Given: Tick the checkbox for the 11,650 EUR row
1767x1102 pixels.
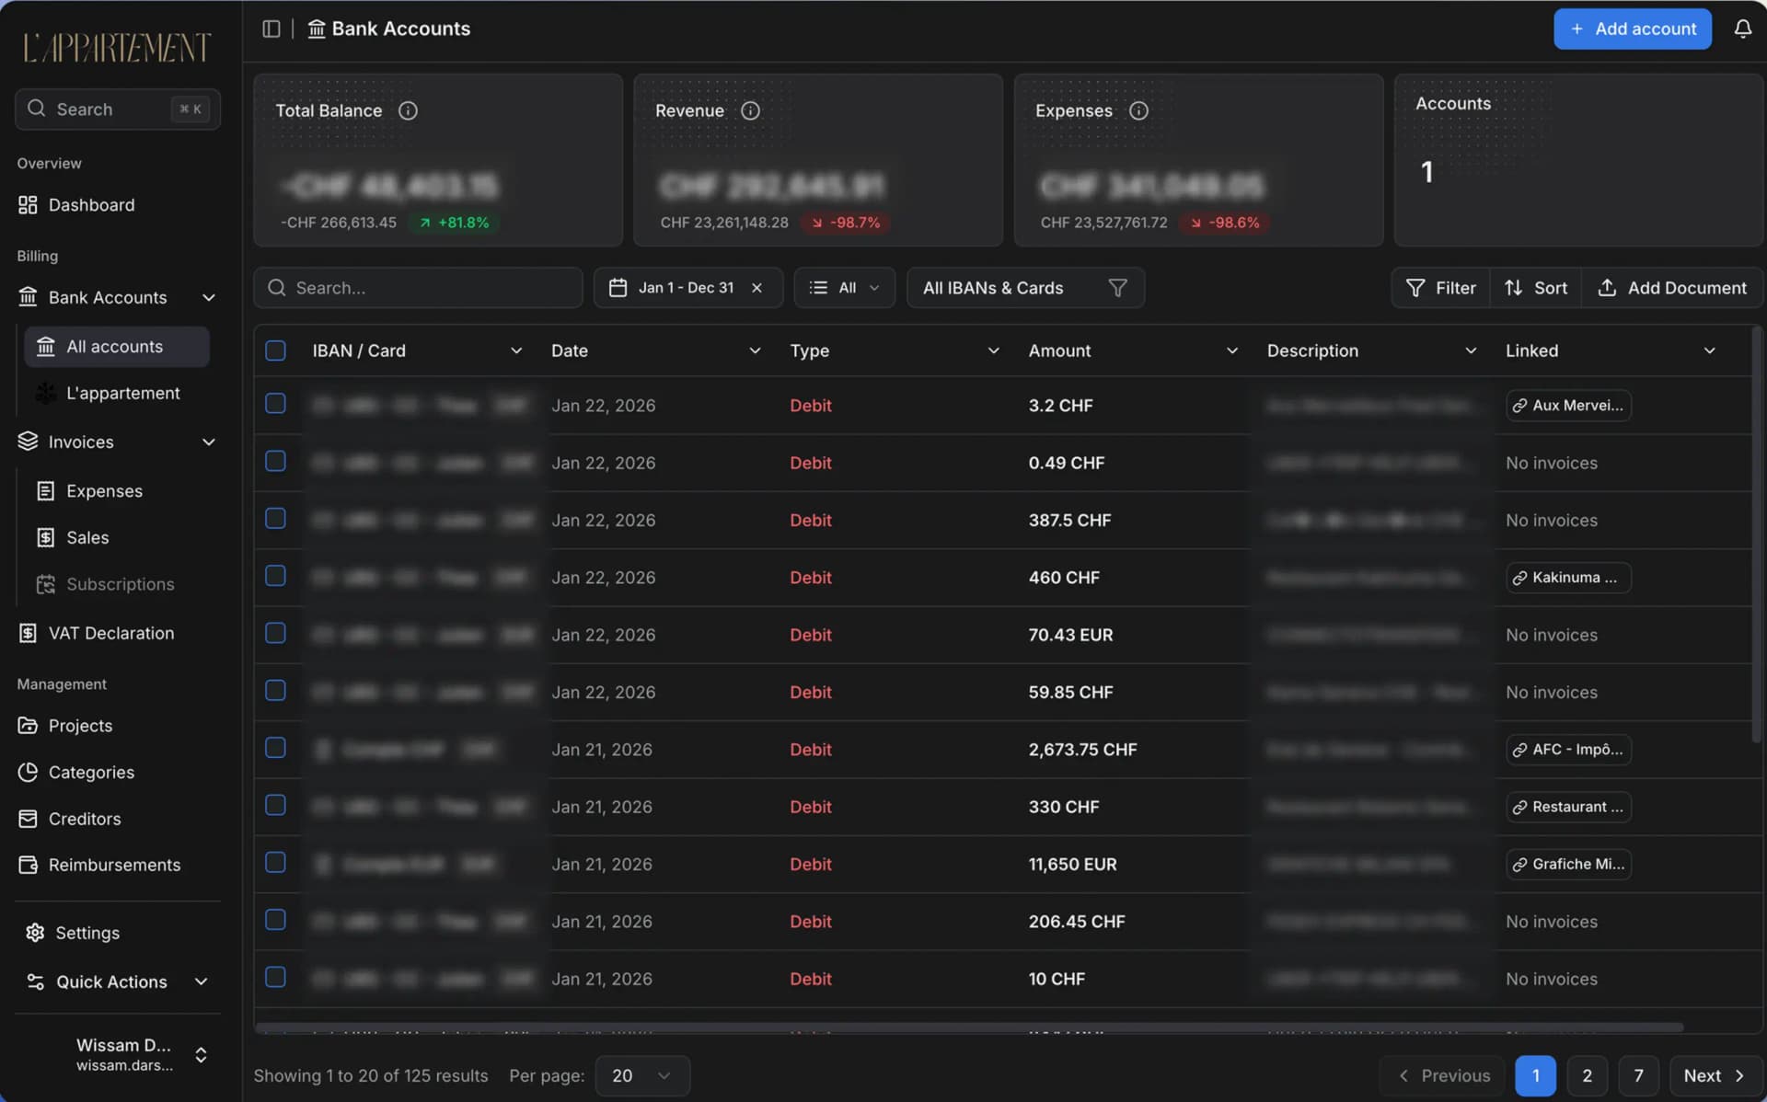Looking at the screenshot, I should tap(275, 863).
